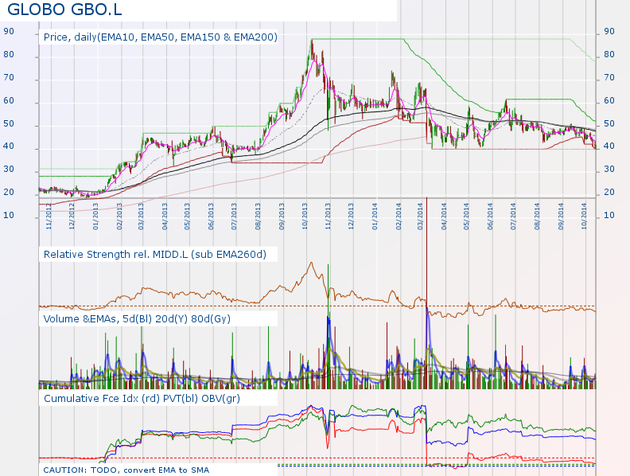Click the 10 value on left price axis
Viewport: 630px width, 476px height.
click(x=9, y=215)
